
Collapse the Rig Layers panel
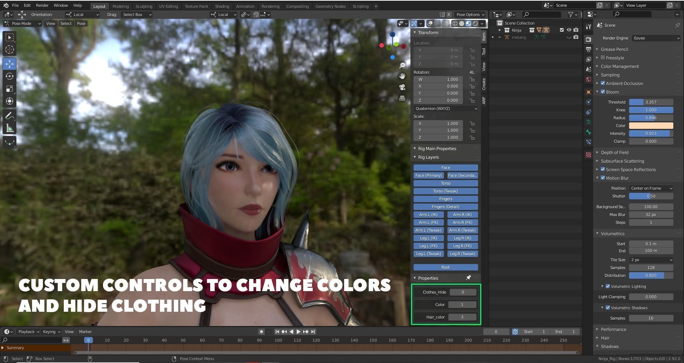pyautogui.click(x=428, y=157)
